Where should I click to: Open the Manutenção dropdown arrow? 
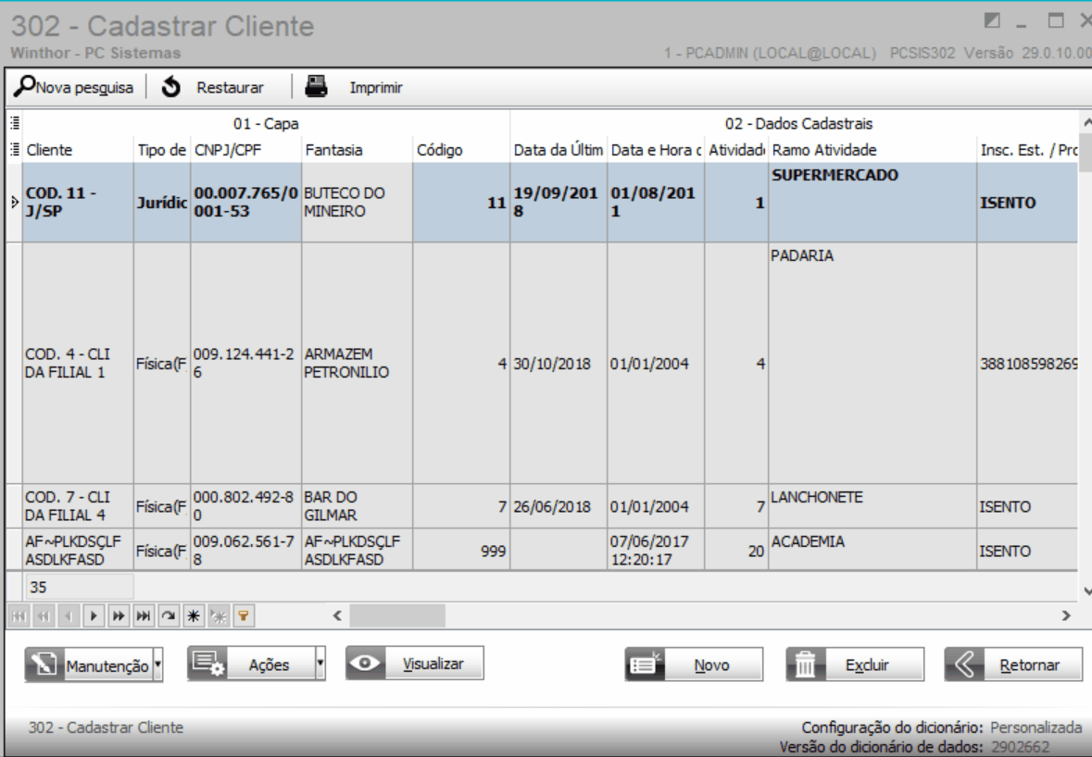click(x=158, y=664)
